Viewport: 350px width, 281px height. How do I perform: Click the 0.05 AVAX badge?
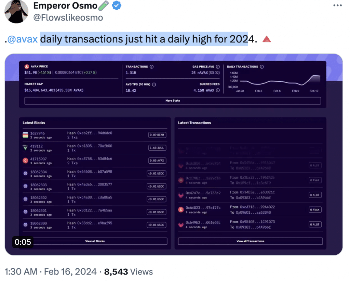pyautogui.click(x=157, y=161)
